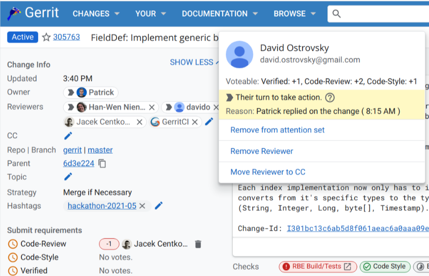Delete Jacek's Code-Review -1 vote
The image size is (429, 276).
pos(198,244)
